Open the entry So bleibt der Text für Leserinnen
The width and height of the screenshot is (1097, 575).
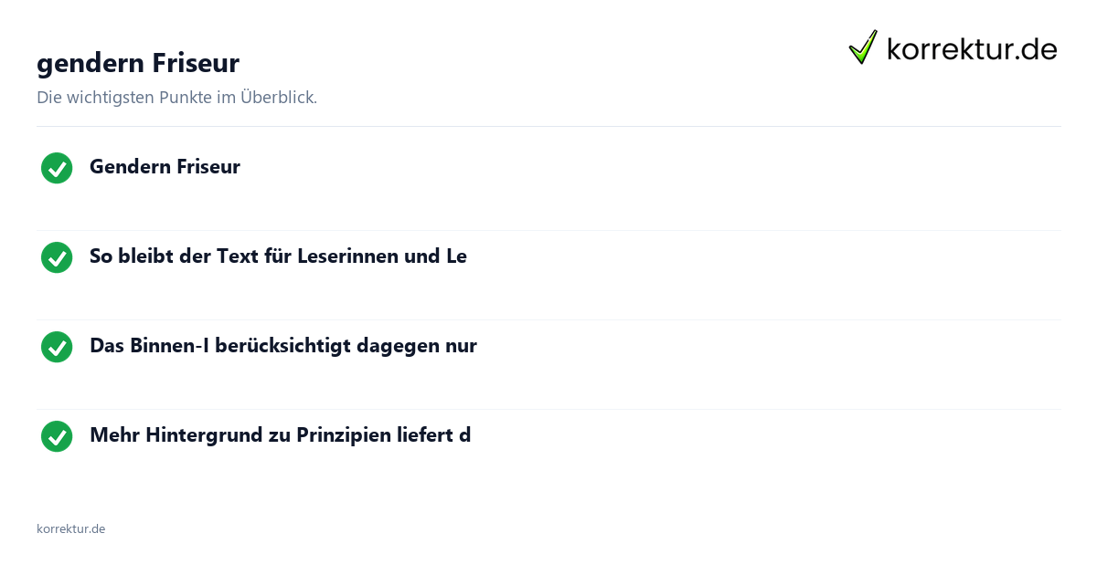tap(278, 256)
